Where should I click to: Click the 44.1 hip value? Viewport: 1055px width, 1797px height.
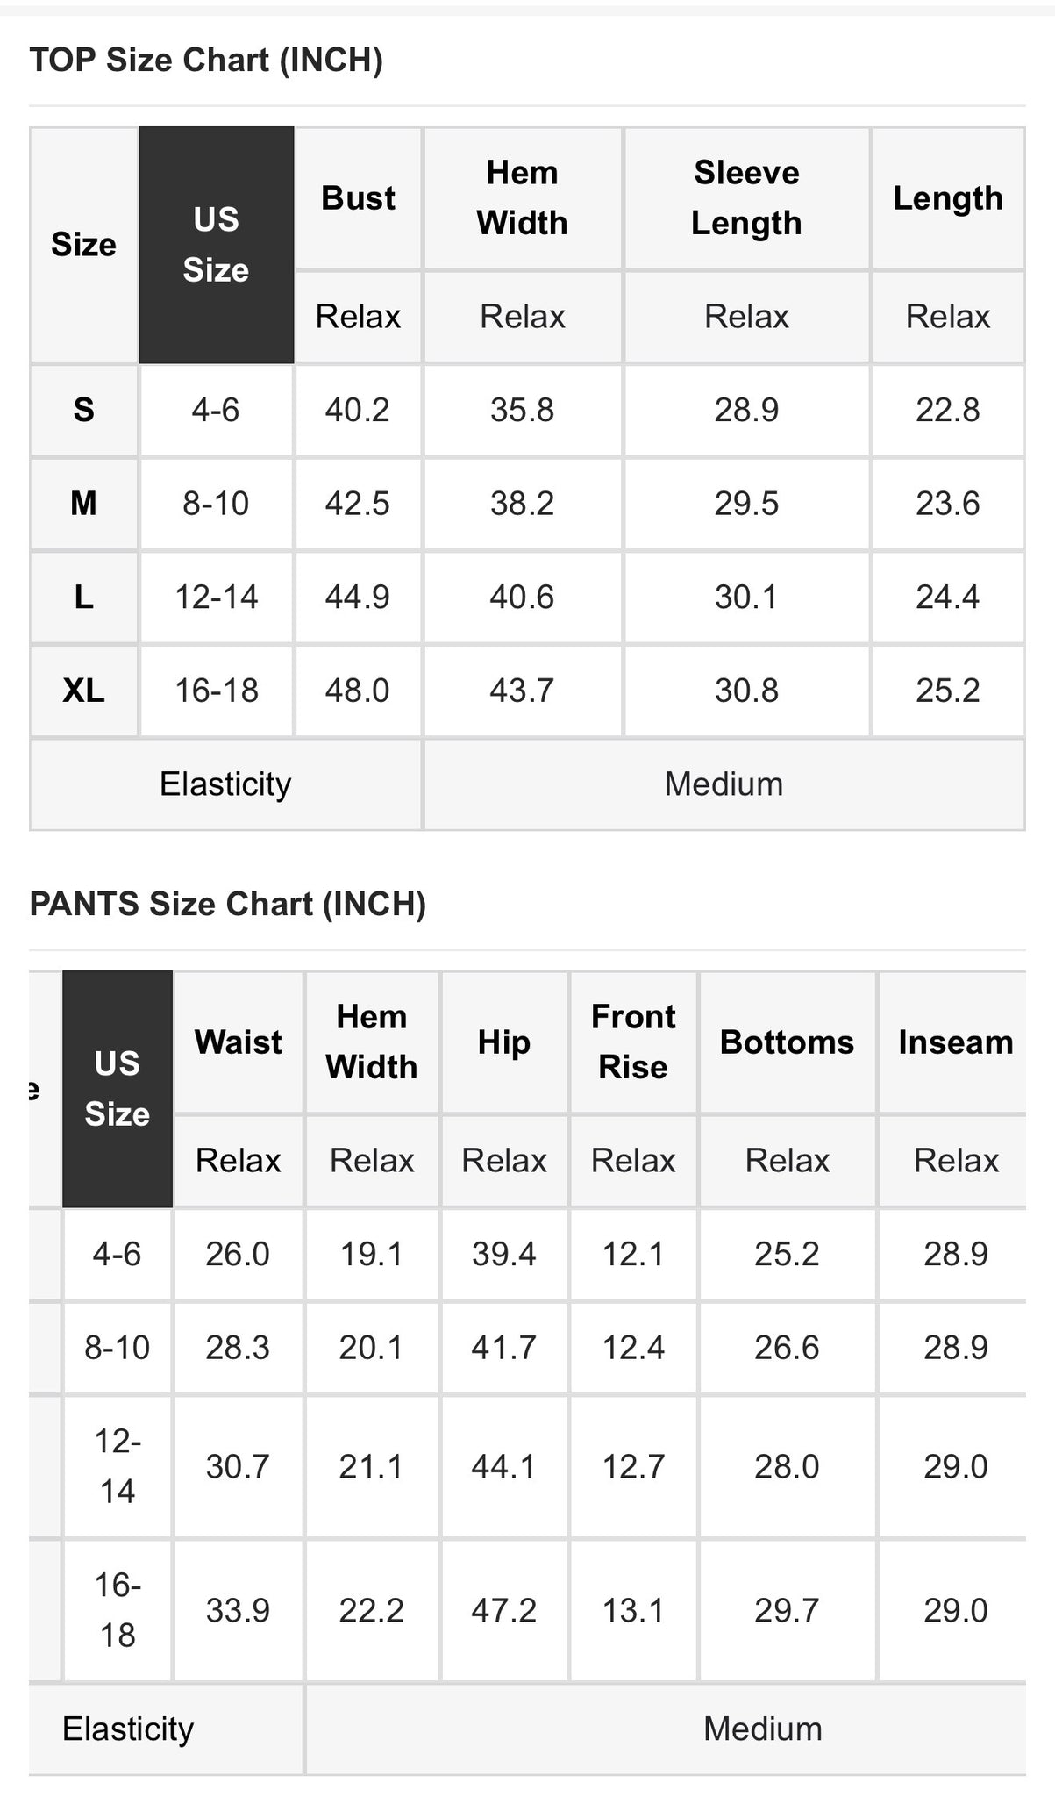coord(504,1466)
